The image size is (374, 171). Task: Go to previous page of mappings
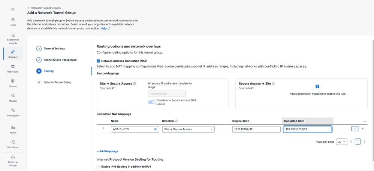tap(351, 141)
